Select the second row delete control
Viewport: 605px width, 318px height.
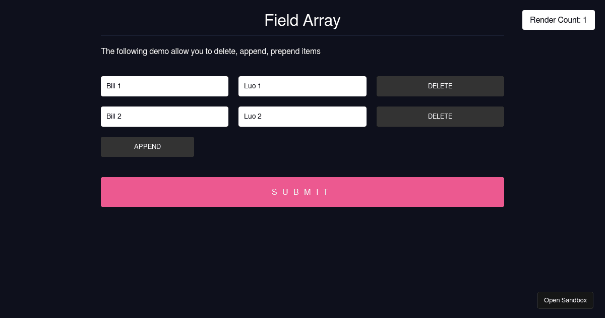pyautogui.click(x=440, y=117)
